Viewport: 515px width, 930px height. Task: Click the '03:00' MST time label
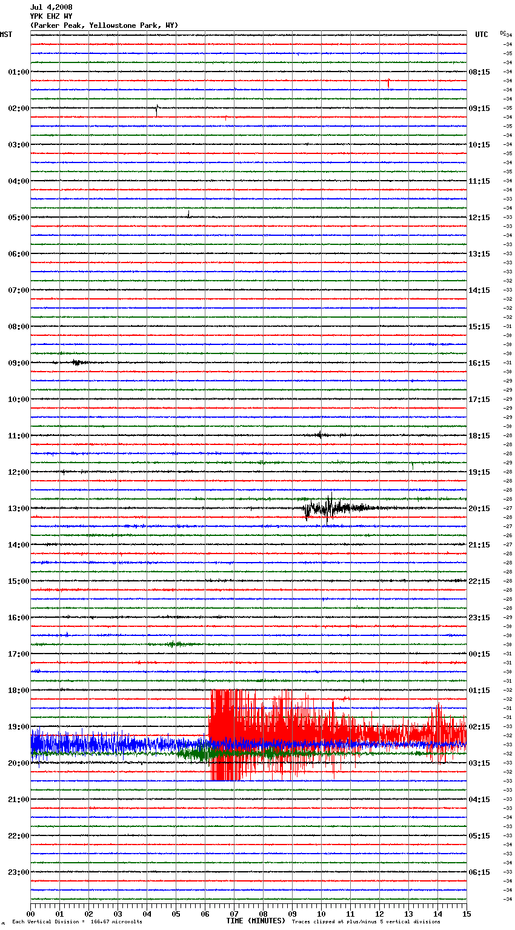[19, 145]
